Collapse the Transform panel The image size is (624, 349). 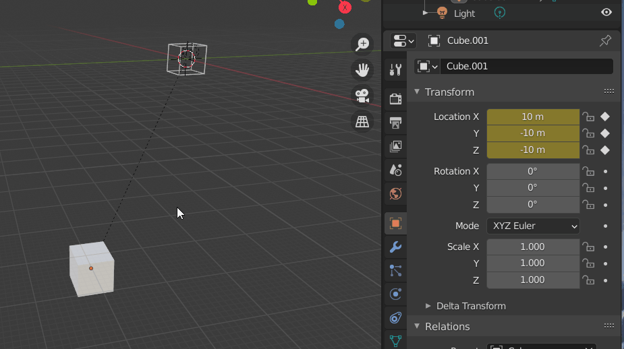(417, 92)
